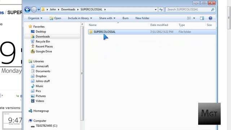Open the Videos library

pos(40,101)
